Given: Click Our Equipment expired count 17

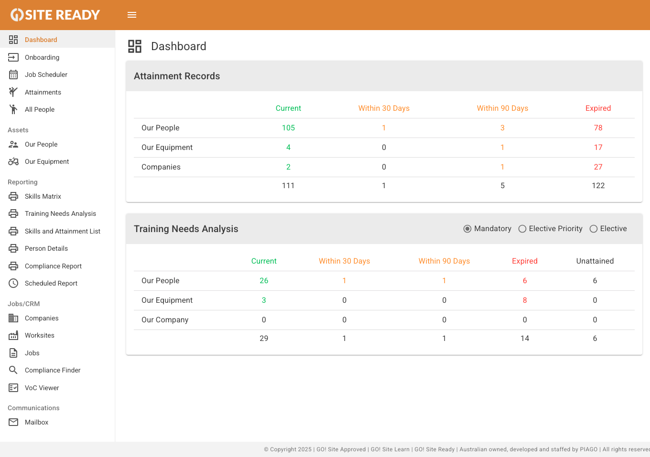Looking at the screenshot, I should (x=598, y=148).
